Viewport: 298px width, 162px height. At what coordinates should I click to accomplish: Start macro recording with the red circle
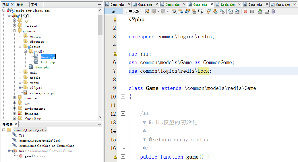[x=245, y=11]
